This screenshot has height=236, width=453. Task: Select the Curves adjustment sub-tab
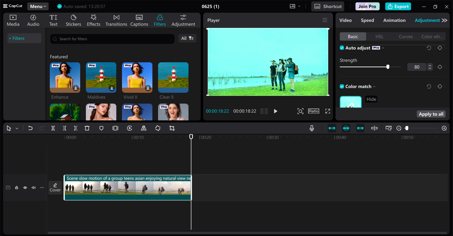coord(406,36)
